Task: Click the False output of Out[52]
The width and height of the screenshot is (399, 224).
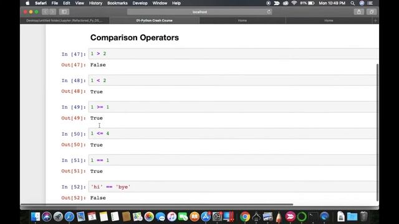Action: [x=98, y=198]
